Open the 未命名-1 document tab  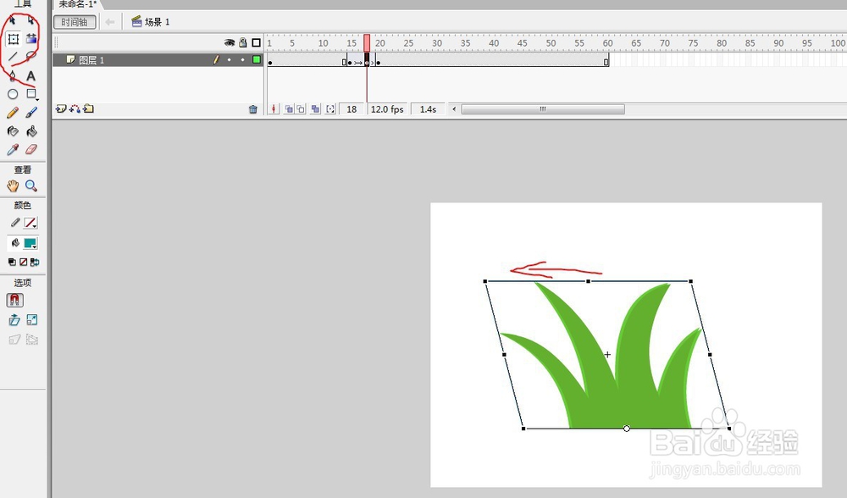click(x=77, y=3)
